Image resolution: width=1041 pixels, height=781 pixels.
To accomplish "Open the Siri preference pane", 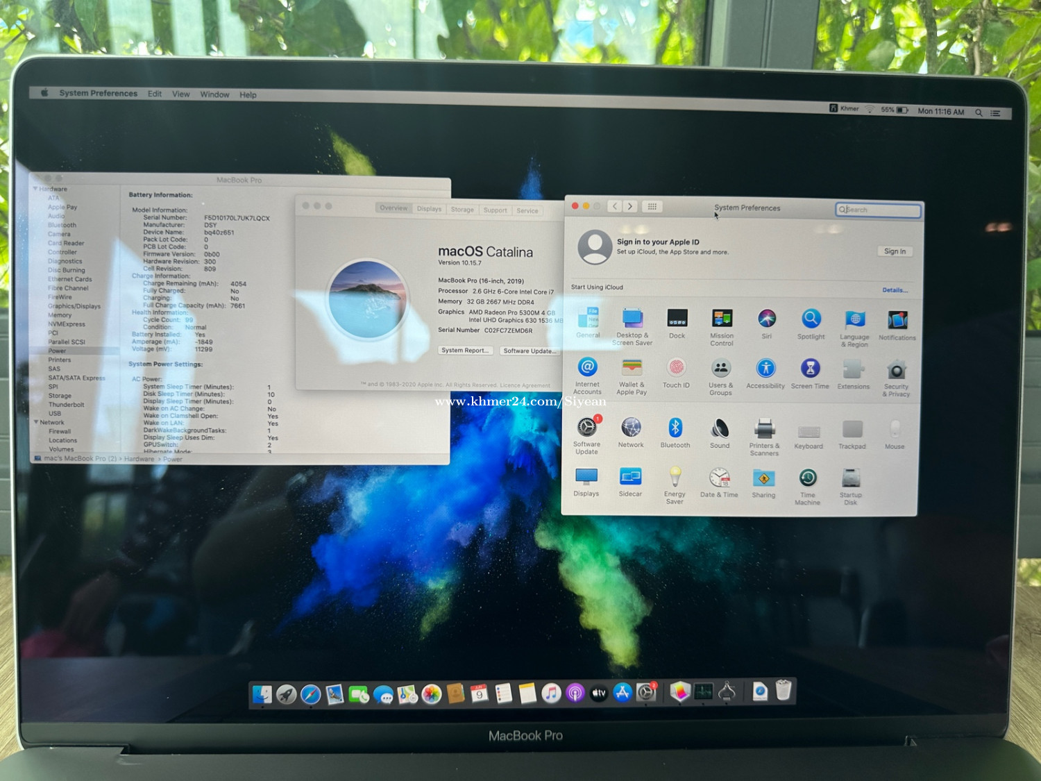I will [x=766, y=324].
